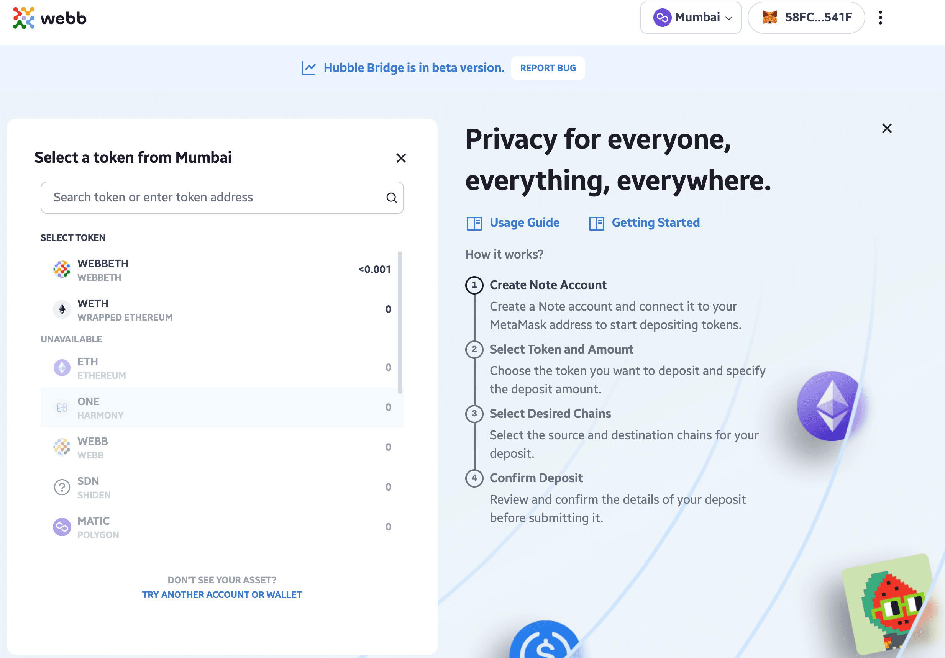Screen dimensions: 945x658
Task: Select the WETH Wrapped Ethereum token
Action: coord(222,310)
